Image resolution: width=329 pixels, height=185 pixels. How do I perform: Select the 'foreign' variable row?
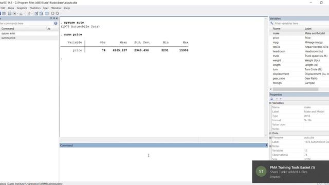click(x=299, y=83)
